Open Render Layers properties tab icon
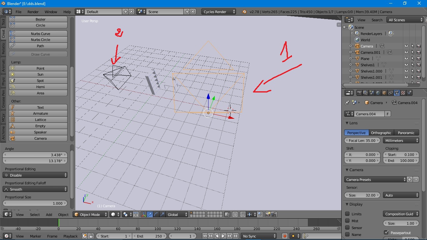 (365, 93)
